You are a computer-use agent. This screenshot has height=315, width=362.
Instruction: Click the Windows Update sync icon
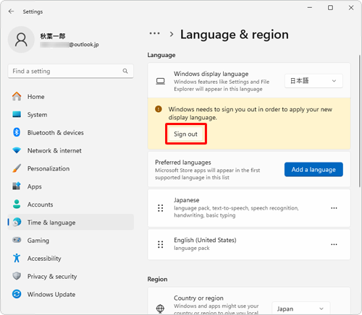[x=17, y=294]
